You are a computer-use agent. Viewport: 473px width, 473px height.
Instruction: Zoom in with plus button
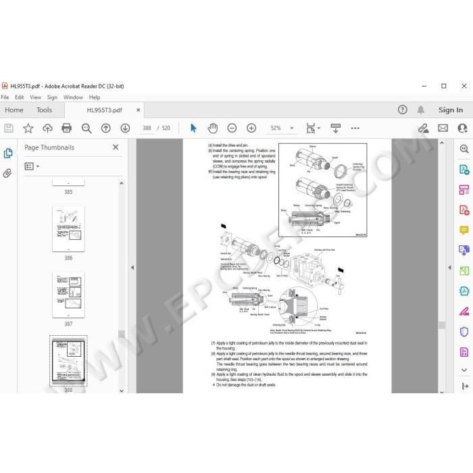(251, 128)
